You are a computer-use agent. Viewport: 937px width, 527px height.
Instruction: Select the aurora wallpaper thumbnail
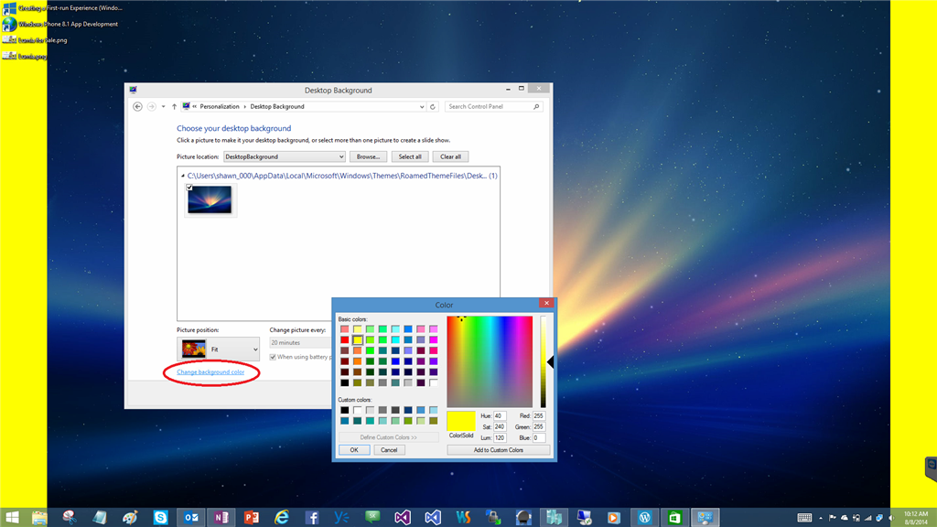[x=210, y=199]
